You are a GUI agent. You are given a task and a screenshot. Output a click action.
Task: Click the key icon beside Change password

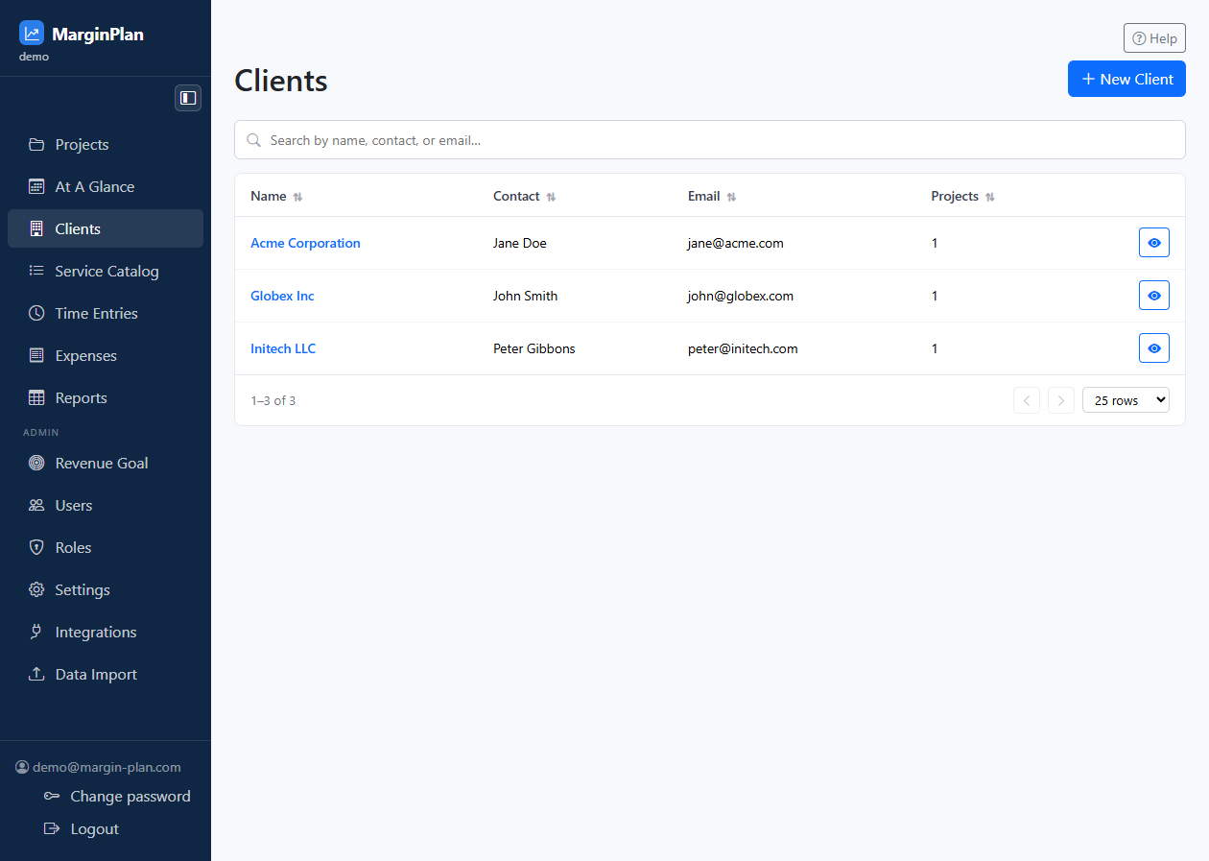coord(52,797)
